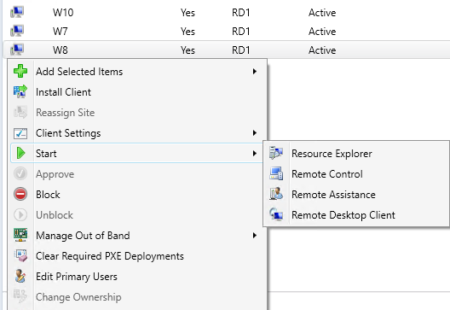
Task: Click the computer icon of W10 row
Action: click(17, 12)
